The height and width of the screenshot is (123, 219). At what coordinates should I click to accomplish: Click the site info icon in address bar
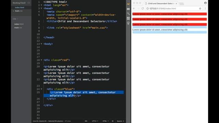147,9
